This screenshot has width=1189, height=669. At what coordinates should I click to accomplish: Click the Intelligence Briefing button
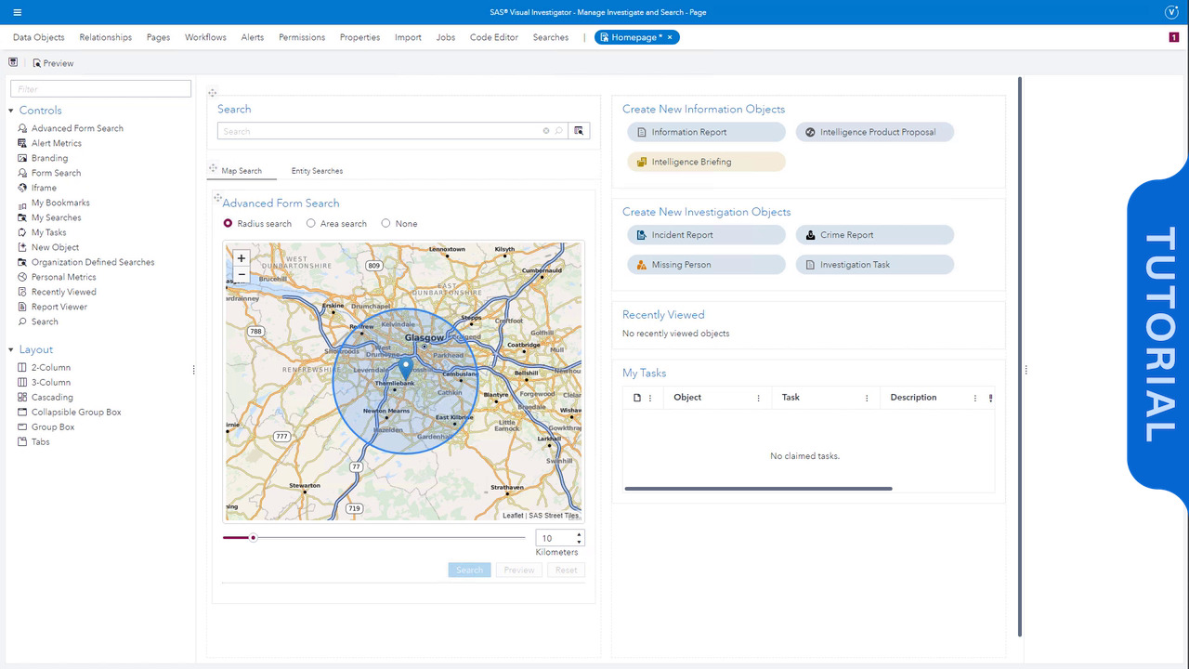coord(706,162)
